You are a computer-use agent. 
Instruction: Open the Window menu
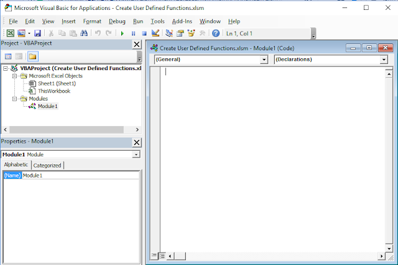click(210, 21)
